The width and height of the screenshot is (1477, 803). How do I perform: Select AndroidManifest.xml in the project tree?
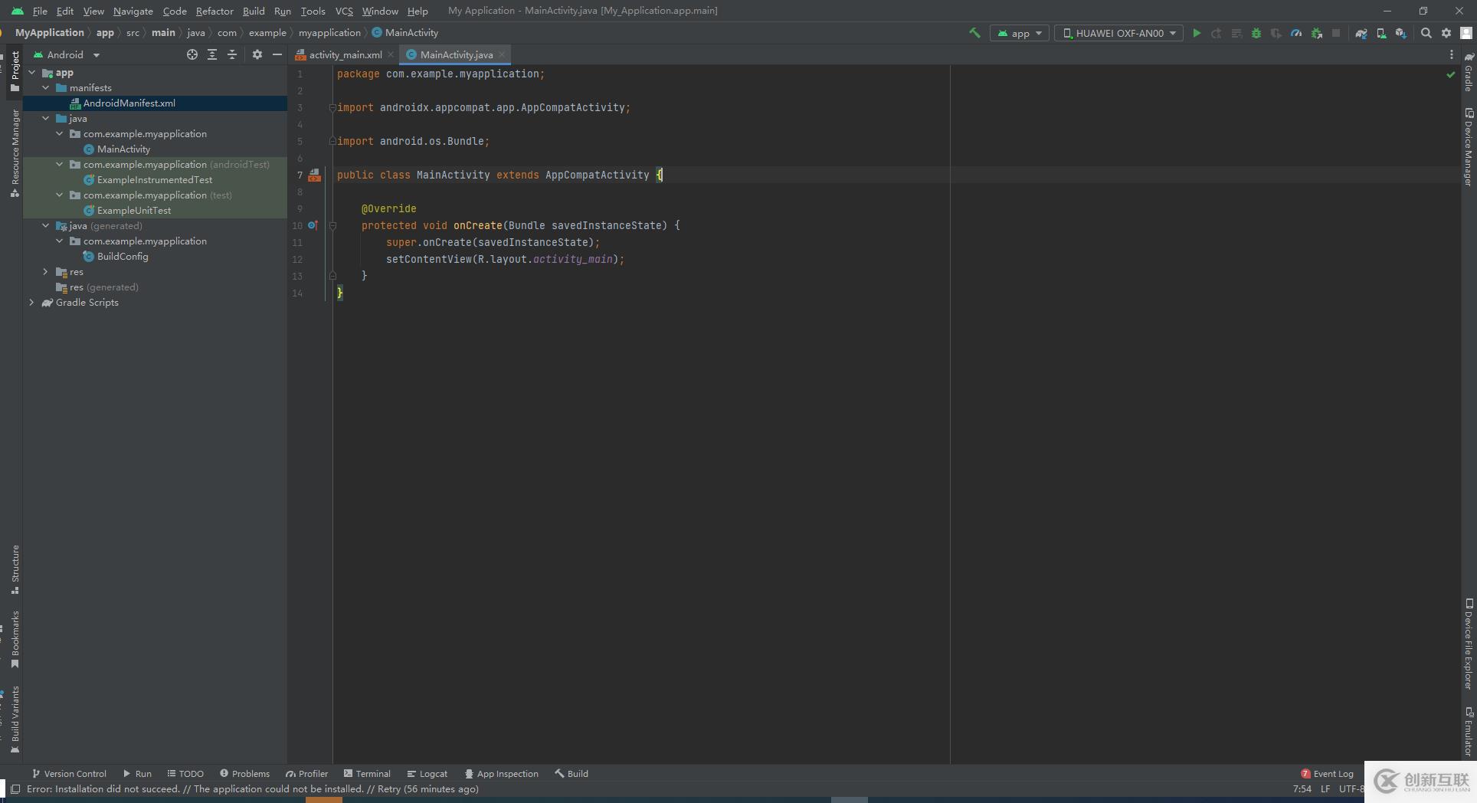(x=129, y=103)
